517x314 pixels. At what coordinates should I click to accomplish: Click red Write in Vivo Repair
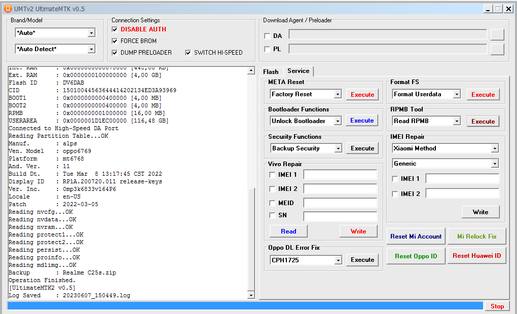(358, 231)
